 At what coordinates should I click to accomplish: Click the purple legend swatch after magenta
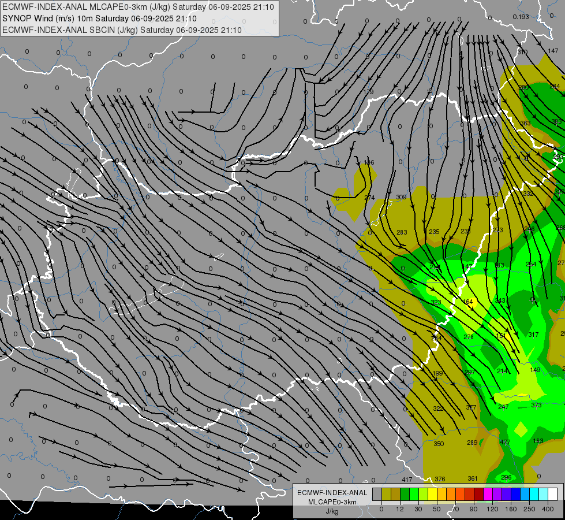tap(497, 495)
